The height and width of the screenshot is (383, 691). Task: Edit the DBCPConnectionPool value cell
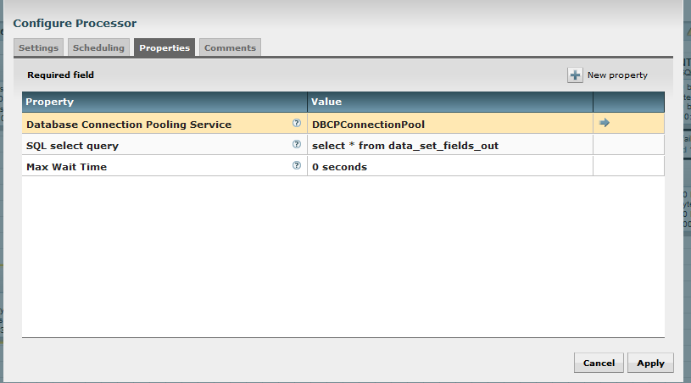point(449,124)
